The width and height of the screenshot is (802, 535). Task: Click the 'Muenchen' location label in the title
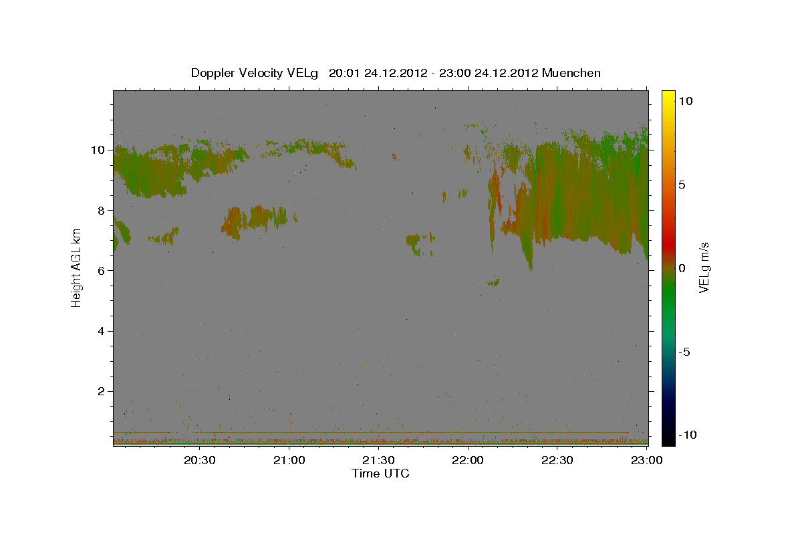tap(571, 73)
